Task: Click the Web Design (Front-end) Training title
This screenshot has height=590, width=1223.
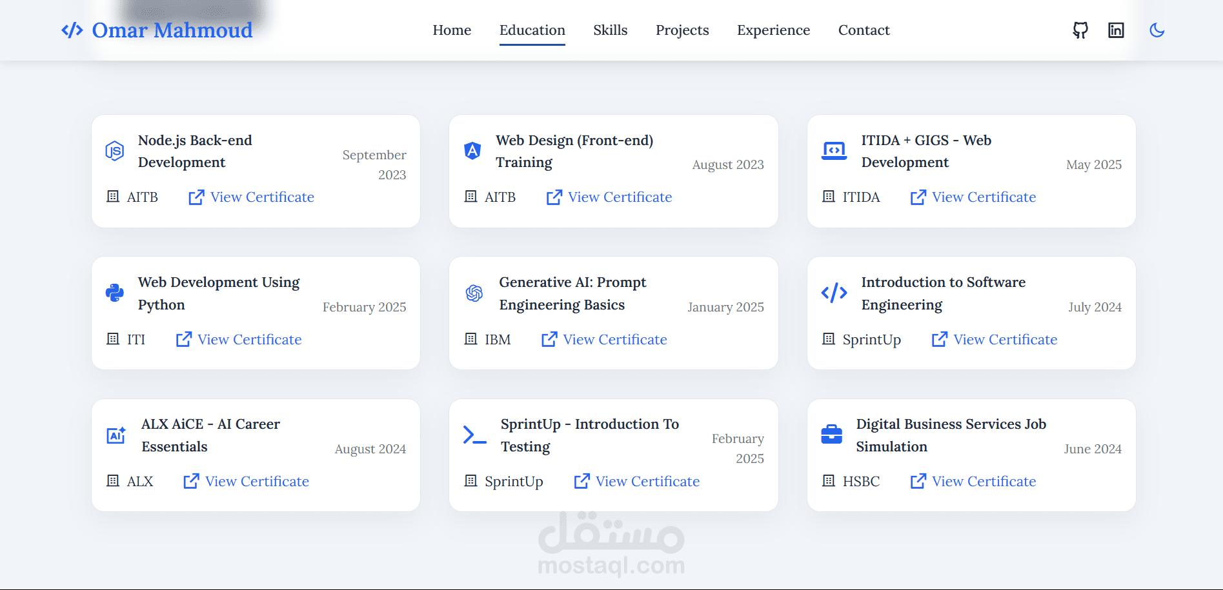Action: (574, 152)
